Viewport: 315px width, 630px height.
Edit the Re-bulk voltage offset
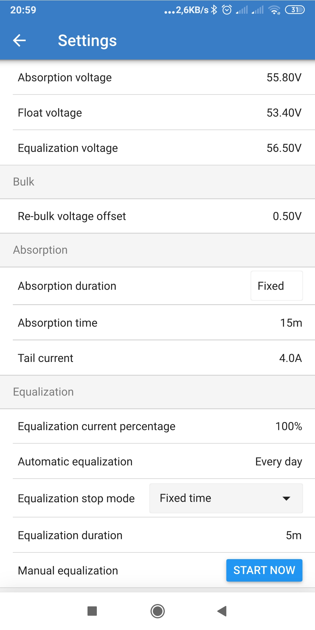pos(157,216)
